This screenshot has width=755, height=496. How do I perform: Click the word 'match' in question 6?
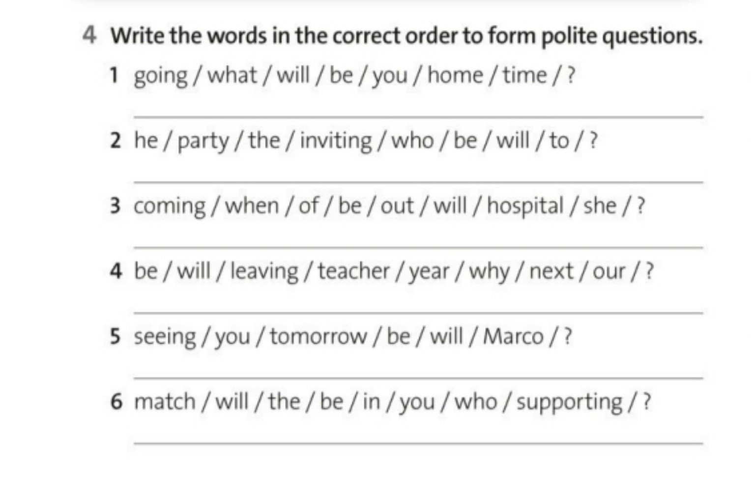click(165, 402)
